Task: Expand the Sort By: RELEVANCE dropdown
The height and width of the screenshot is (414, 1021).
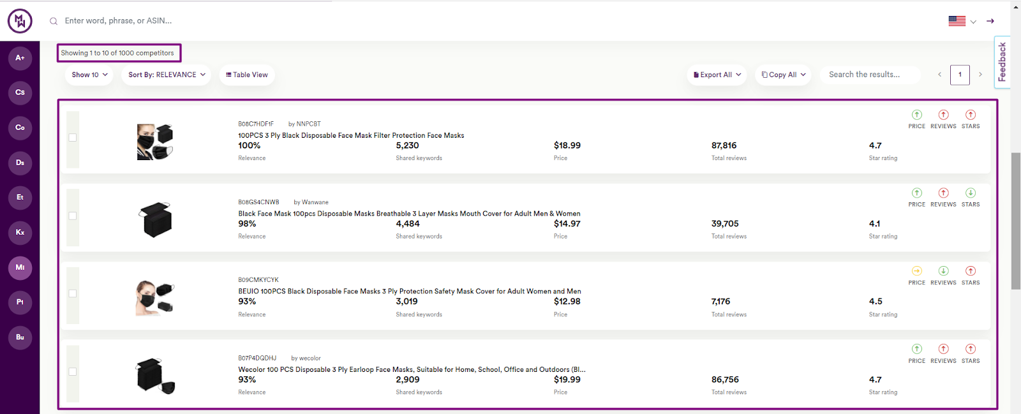Action: click(167, 75)
